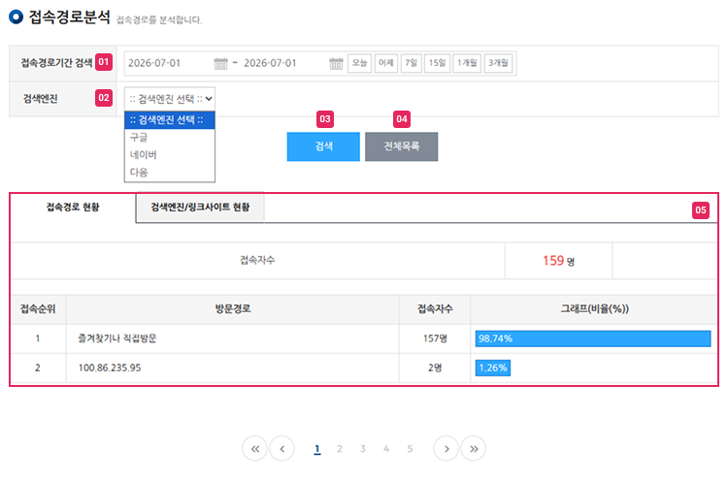
Task: Switch to 접속경로 현황 tab
Action: click(x=73, y=208)
